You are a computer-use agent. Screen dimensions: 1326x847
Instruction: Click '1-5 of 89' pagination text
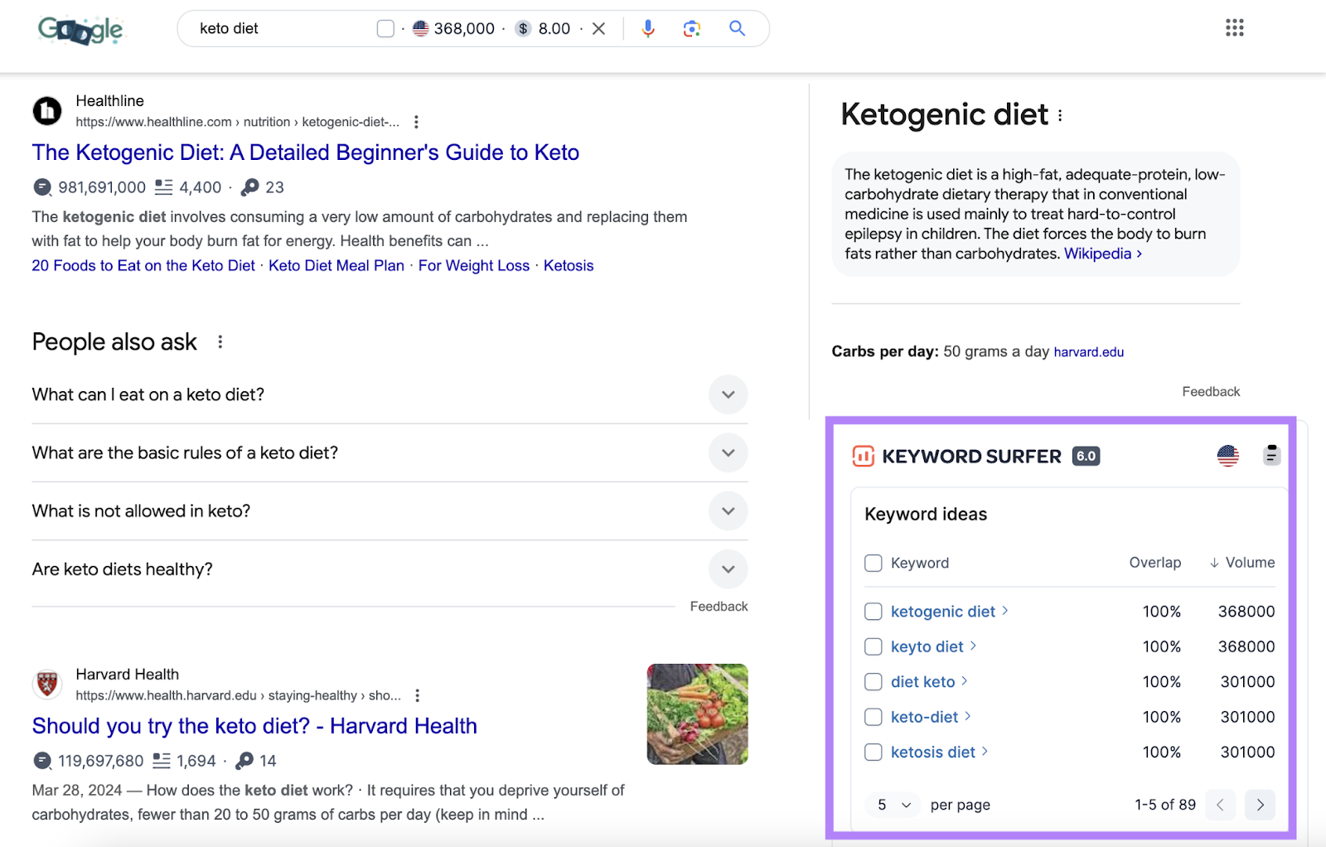(1165, 805)
